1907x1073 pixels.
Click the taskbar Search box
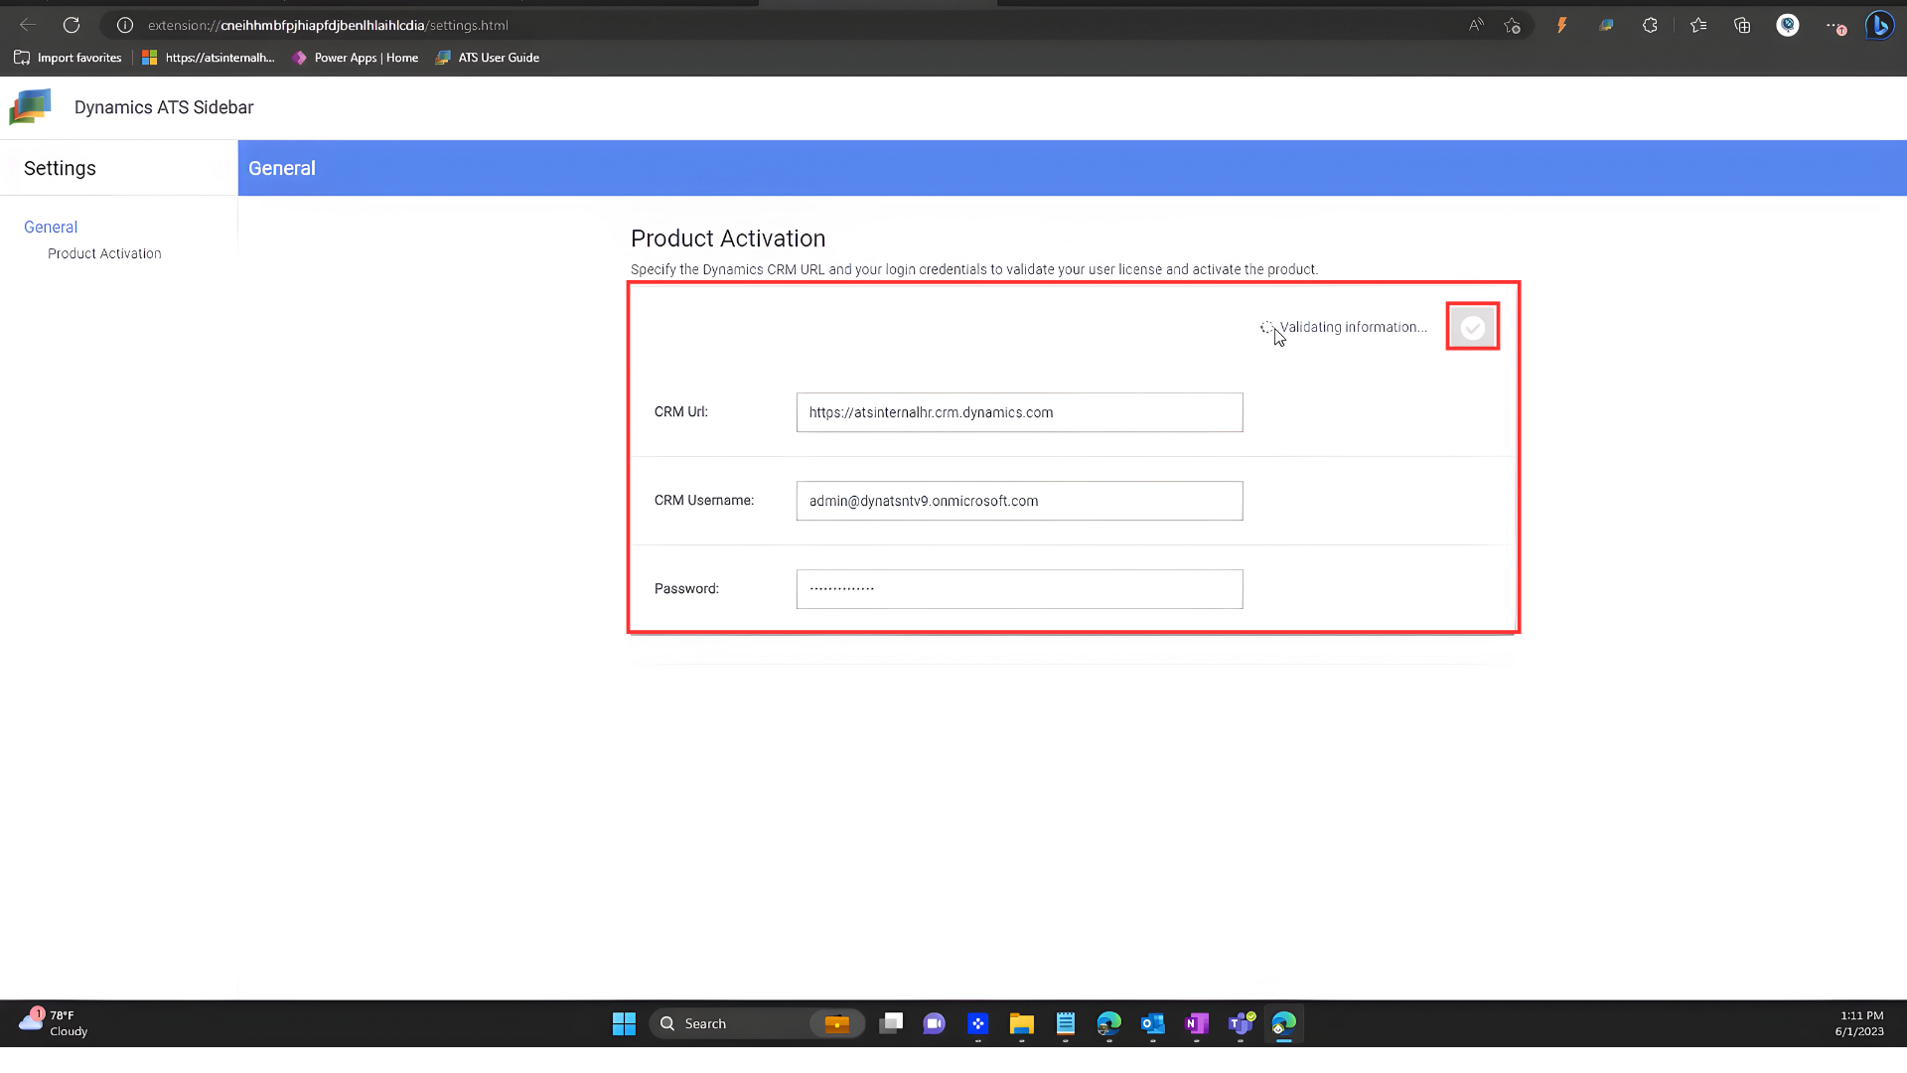(757, 1023)
